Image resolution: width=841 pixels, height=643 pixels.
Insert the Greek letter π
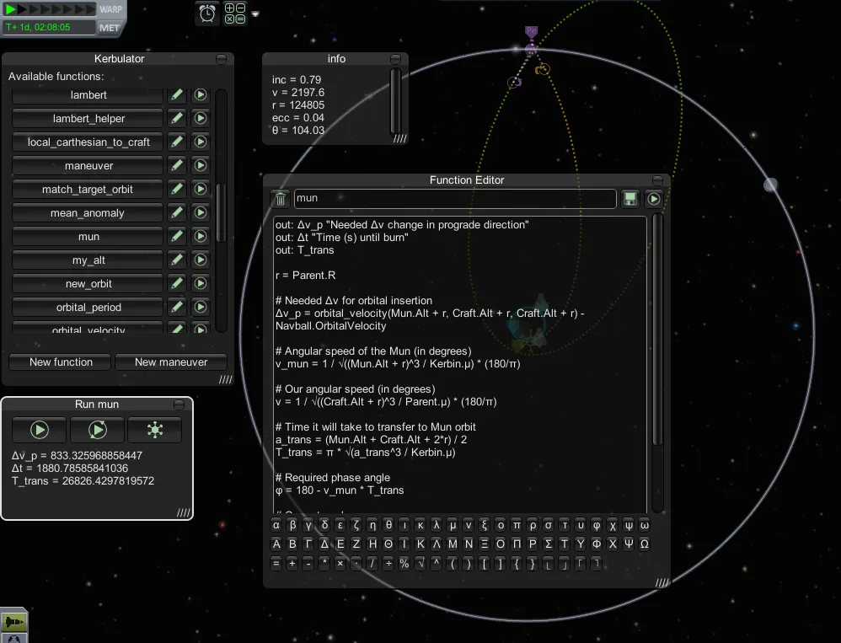517,526
